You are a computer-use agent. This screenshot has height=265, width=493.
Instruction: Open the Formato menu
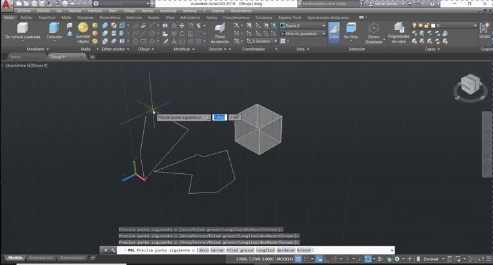pos(95,11)
